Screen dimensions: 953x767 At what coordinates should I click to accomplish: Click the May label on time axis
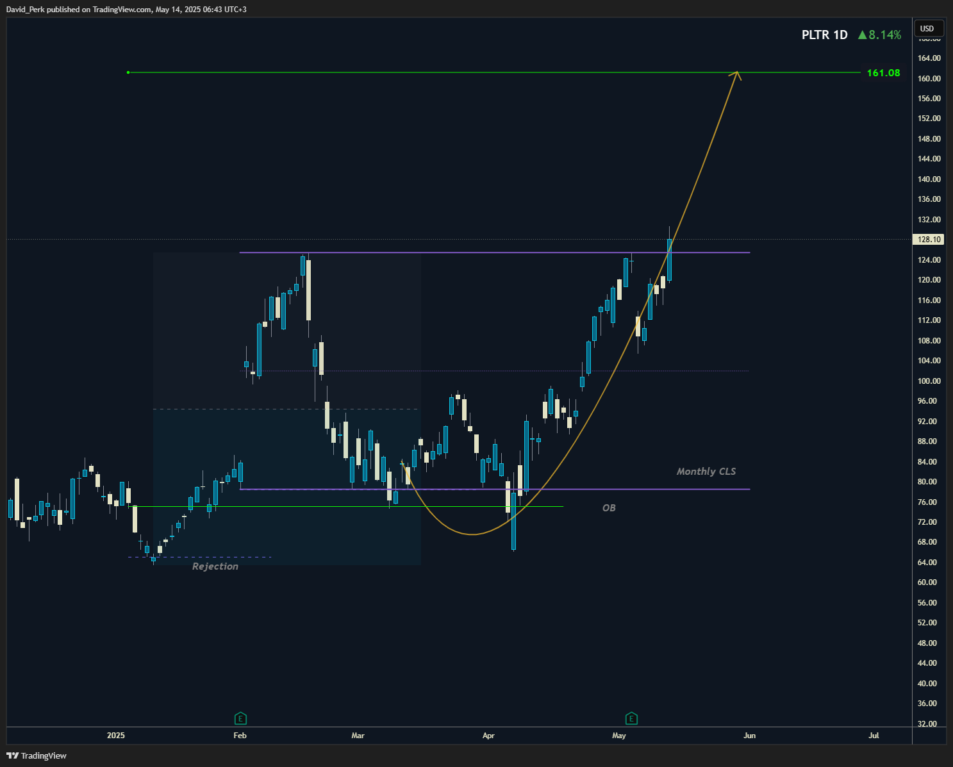[619, 736]
